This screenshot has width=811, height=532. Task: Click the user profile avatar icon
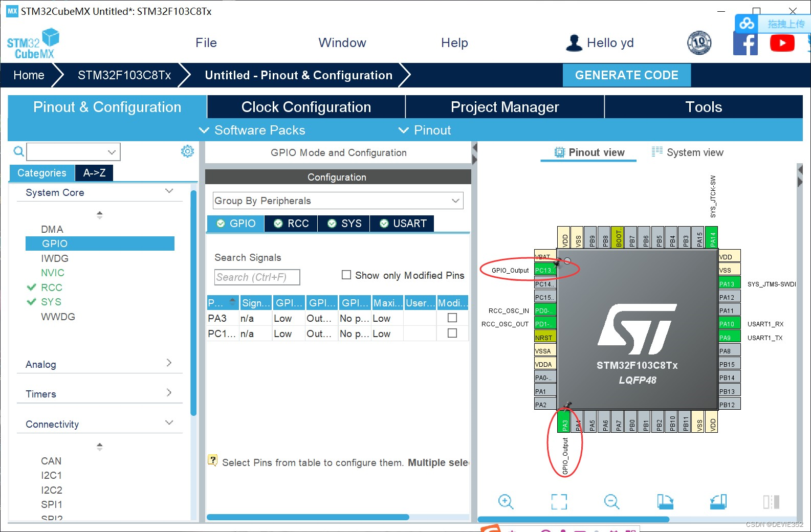[574, 43]
